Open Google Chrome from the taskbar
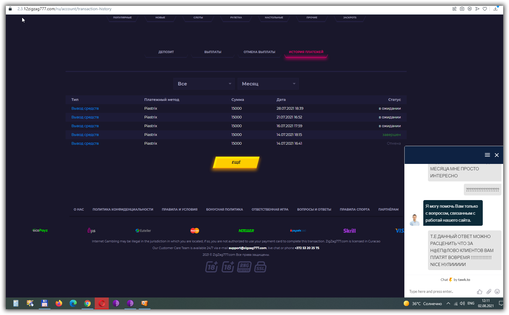 (x=87, y=303)
